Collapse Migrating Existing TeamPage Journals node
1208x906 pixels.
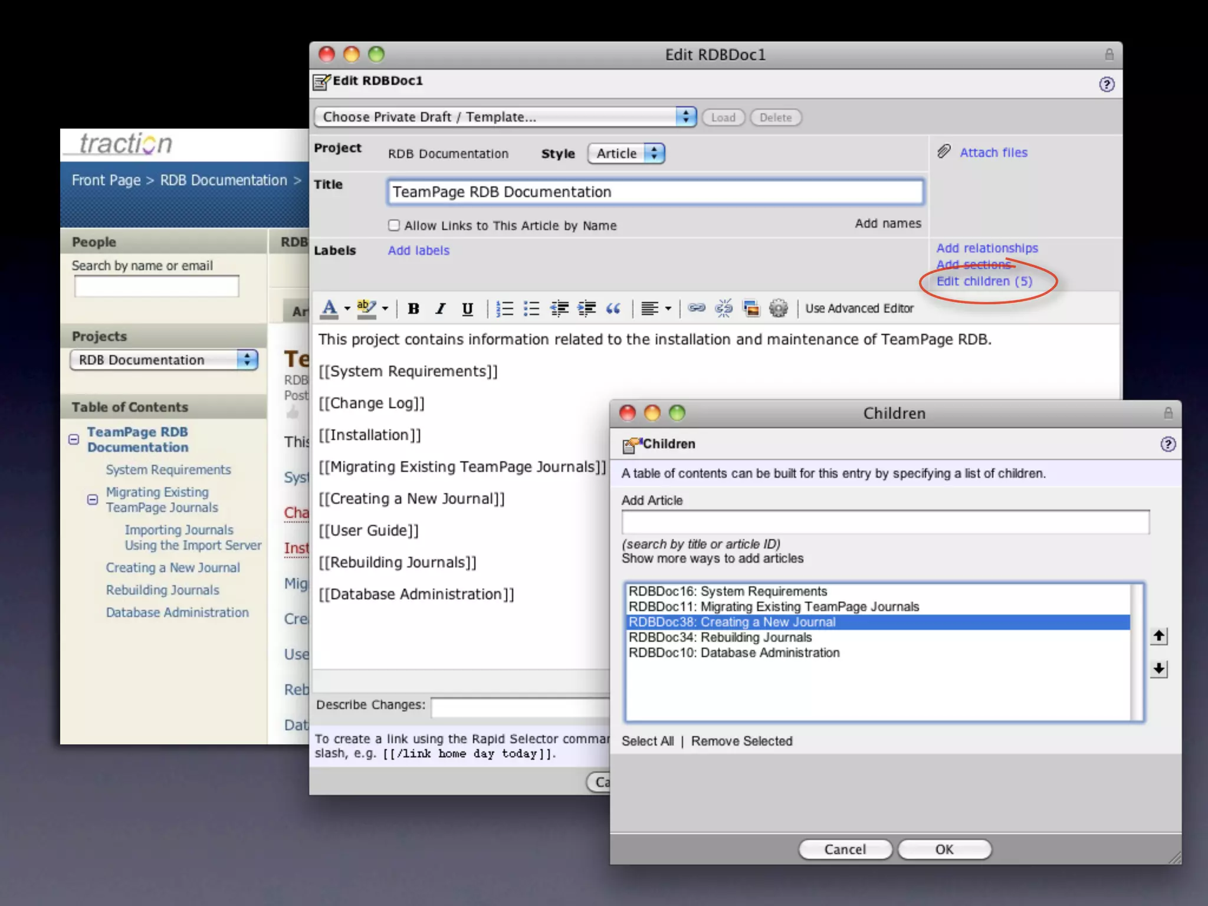coord(93,500)
